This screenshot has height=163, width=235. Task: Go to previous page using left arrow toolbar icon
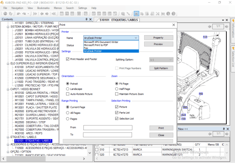pyautogui.click(x=42, y=14)
